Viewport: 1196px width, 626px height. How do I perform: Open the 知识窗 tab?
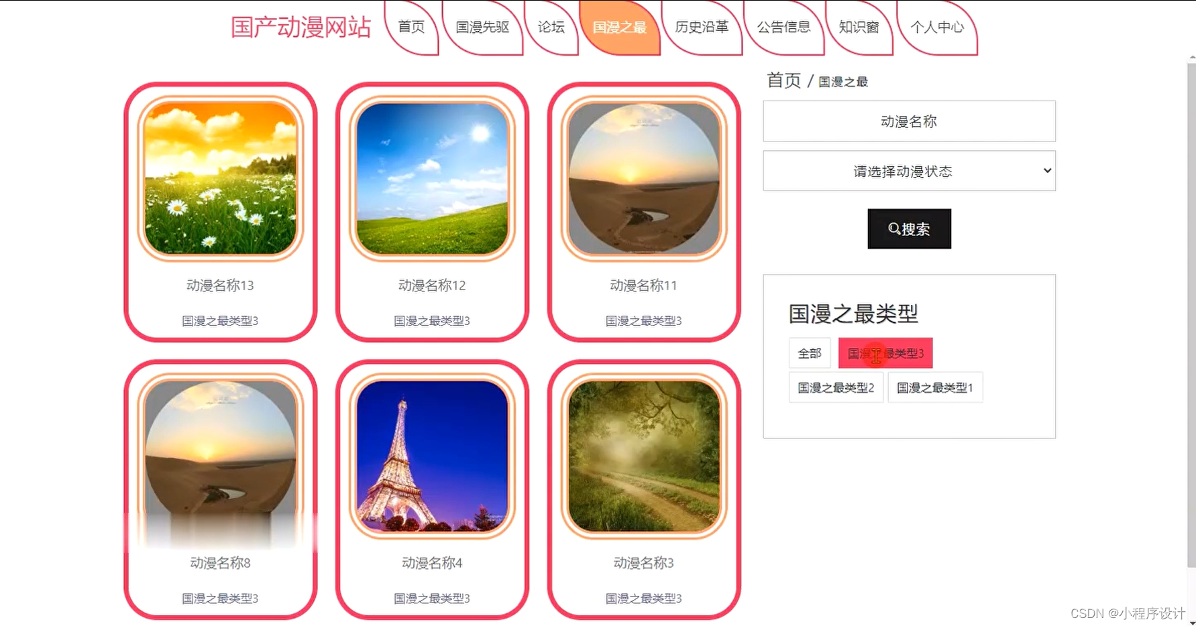point(859,27)
